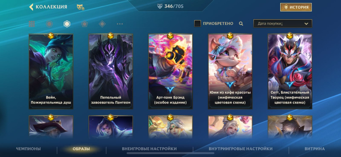Image resolution: width=341 pixels, height=157 pixels.
Task: Open the masks and coins icon
Action: pos(80,7)
